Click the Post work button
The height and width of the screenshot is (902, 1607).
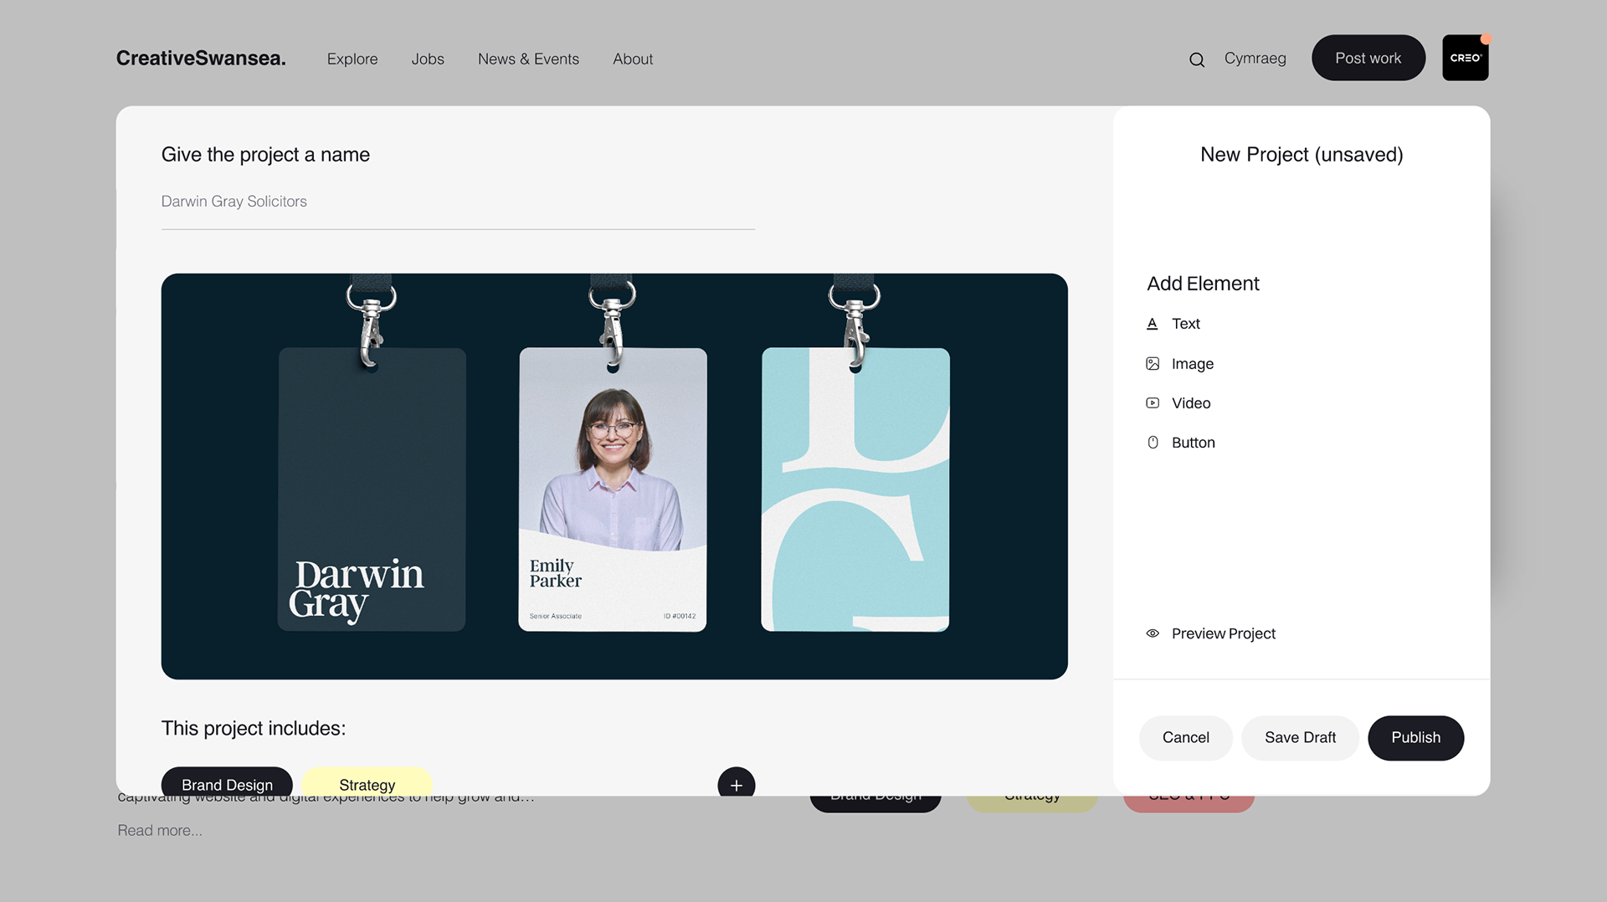1368,58
